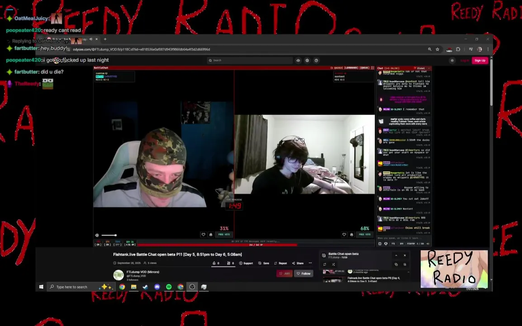Open OBS Studio from the taskbar
Image resolution: width=522 pixels, height=326 pixels.
click(x=192, y=287)
